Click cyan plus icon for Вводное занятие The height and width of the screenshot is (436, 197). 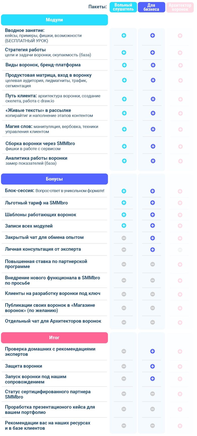coord(124,35)
